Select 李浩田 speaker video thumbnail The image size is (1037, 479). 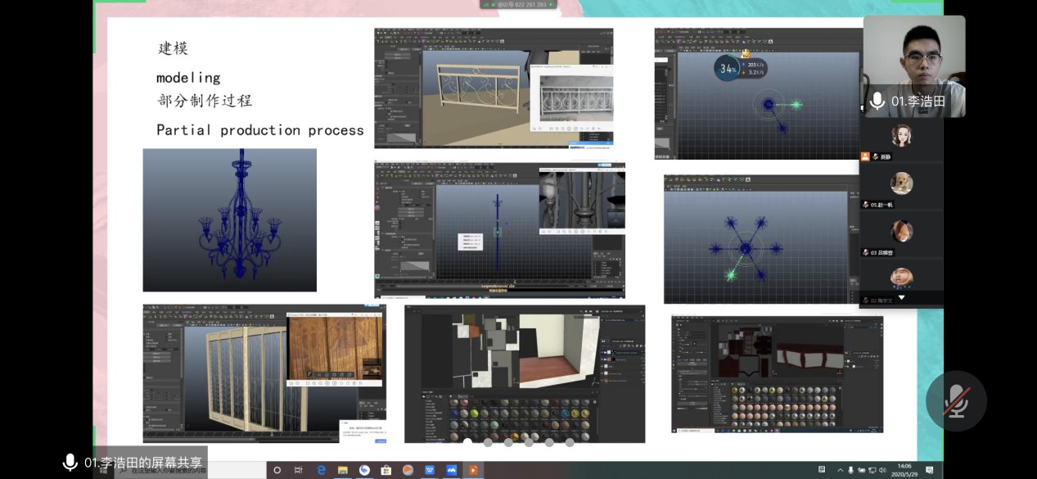point(913,66)
